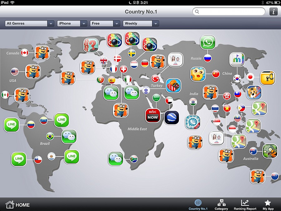Viewport: 281px width, 211px height.
Task: Select the Minion app beside New Zealand's flag
Action: (x=257, y=177)
